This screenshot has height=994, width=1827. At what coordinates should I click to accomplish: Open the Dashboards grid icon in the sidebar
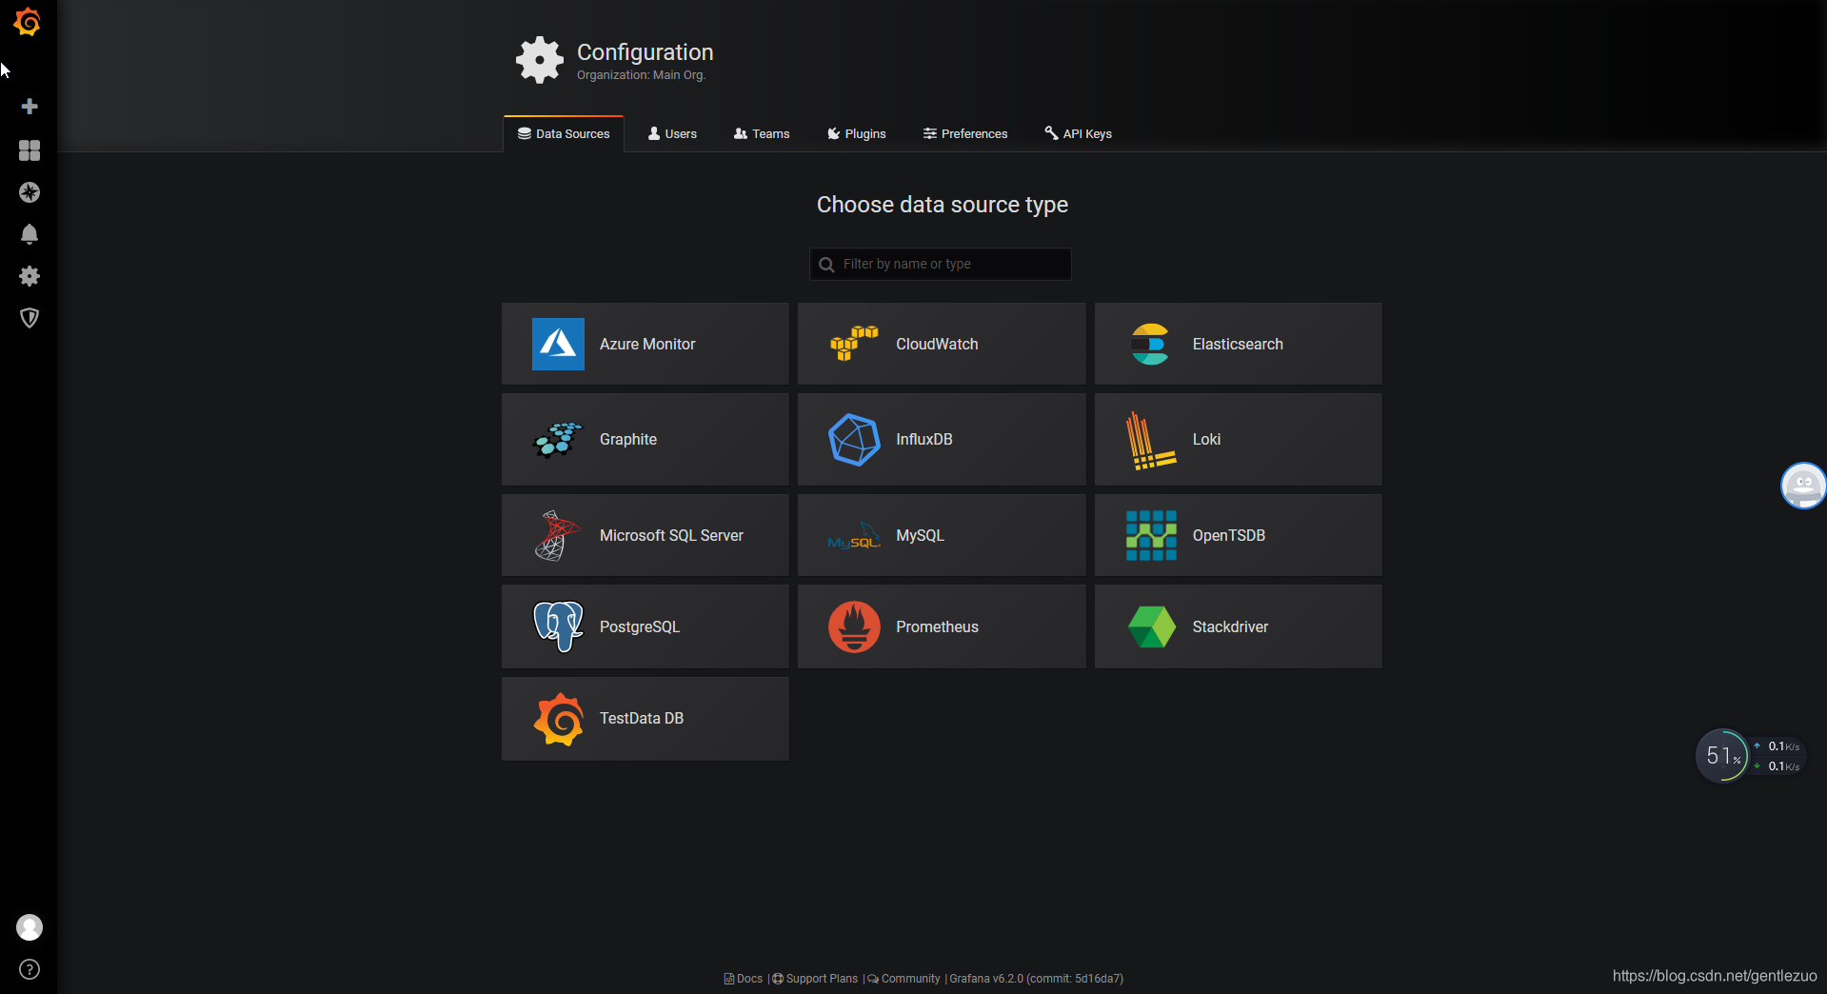(x=30, y=150)
